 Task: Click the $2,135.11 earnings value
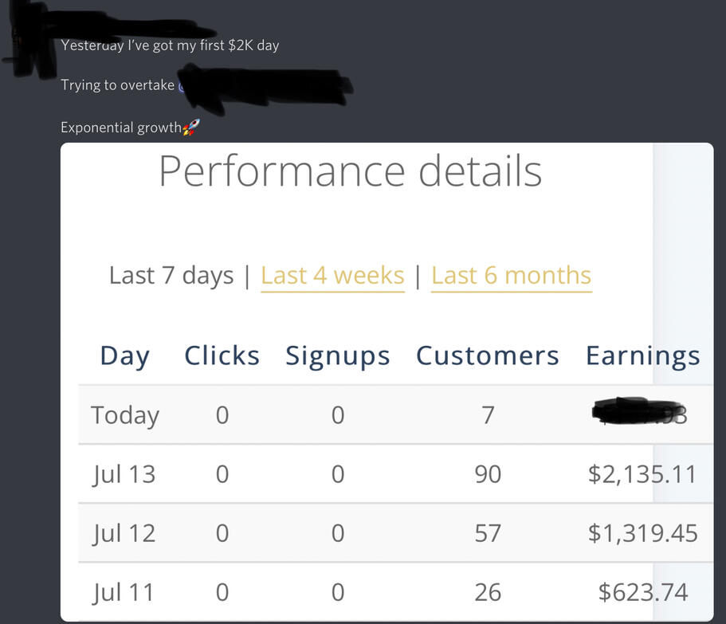(642, 474)
